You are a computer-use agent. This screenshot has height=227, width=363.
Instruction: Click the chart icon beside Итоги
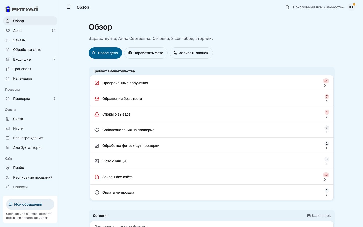pyautogui.click(x=8, y=128)
